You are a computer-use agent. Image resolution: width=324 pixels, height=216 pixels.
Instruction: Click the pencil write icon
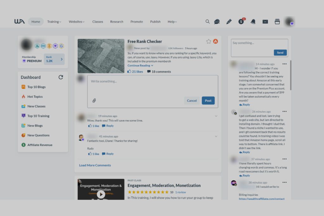click(x=229, y=22)
